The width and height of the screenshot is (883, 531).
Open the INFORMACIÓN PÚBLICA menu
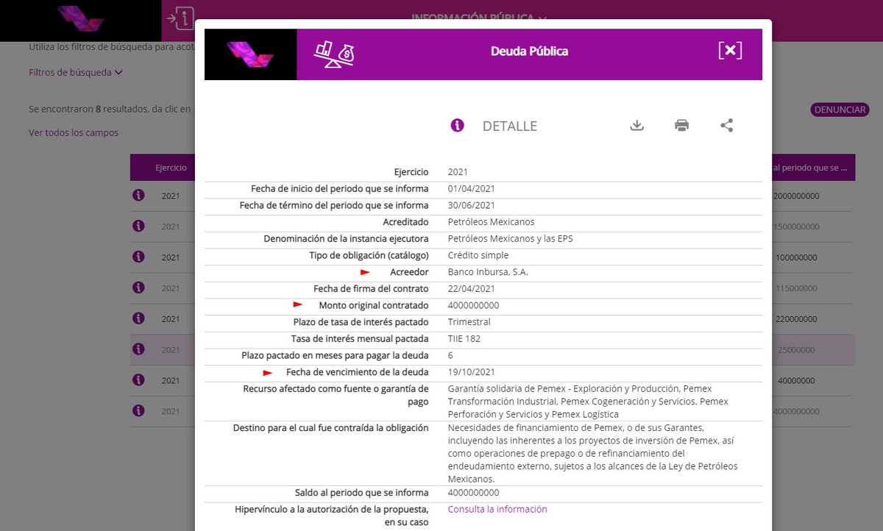coord(478,18)
